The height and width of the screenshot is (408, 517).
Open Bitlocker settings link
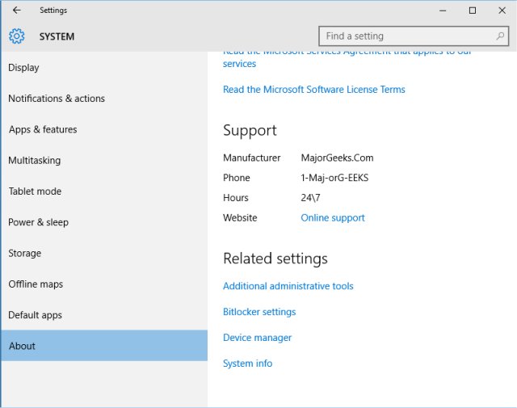click(259, 312)
